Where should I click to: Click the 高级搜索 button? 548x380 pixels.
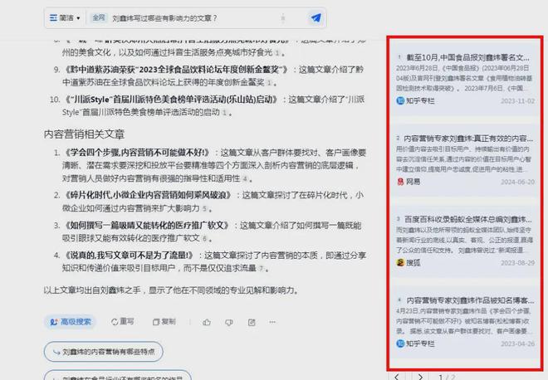[x=71, y=322]
